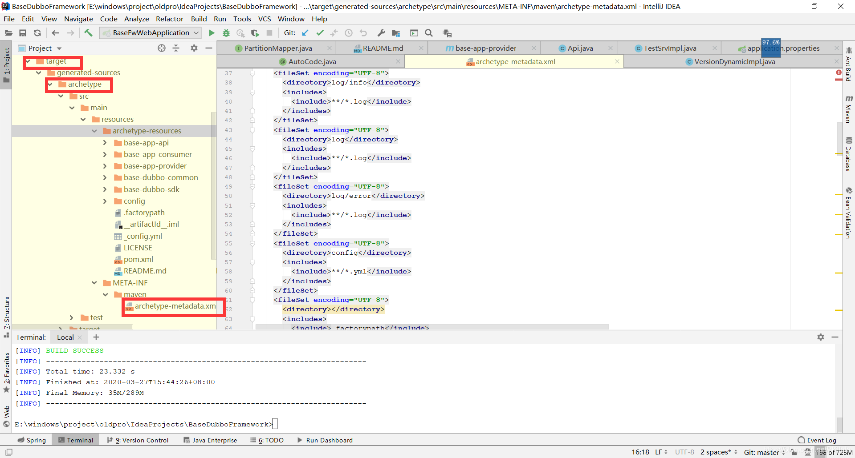This screenshot has width=855, height=458.
Task: Open the VCS menu
Action: click(x=265, y=19)
